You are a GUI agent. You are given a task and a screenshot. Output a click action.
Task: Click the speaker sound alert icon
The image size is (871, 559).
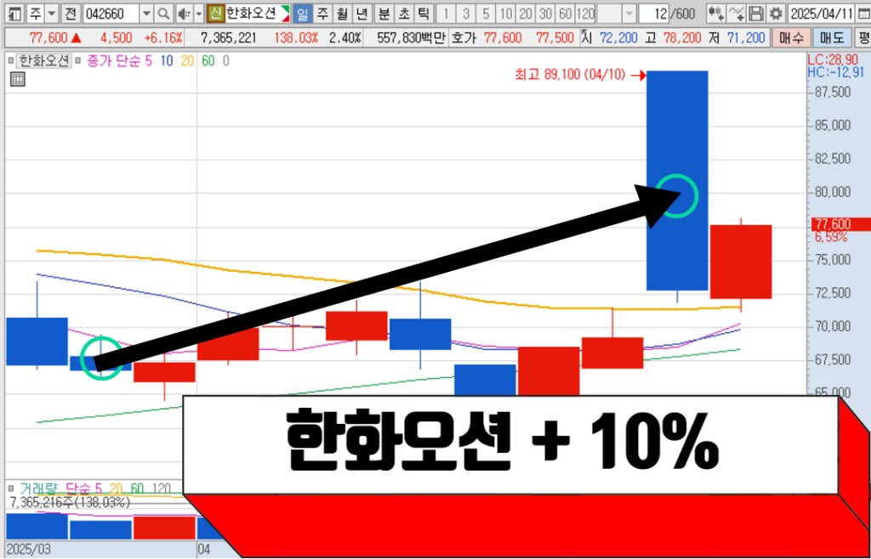pos(184,14)
